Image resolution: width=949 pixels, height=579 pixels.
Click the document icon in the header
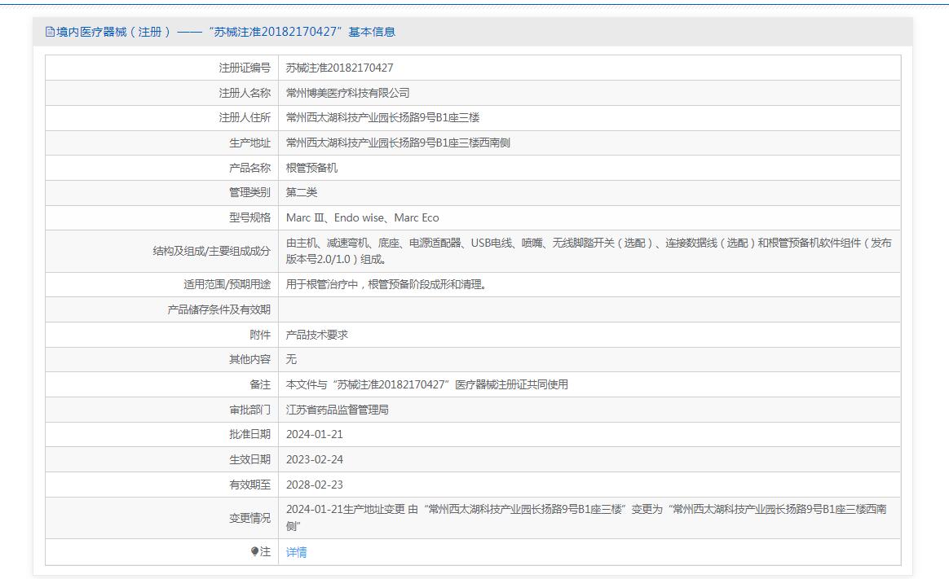pos(50,32)
